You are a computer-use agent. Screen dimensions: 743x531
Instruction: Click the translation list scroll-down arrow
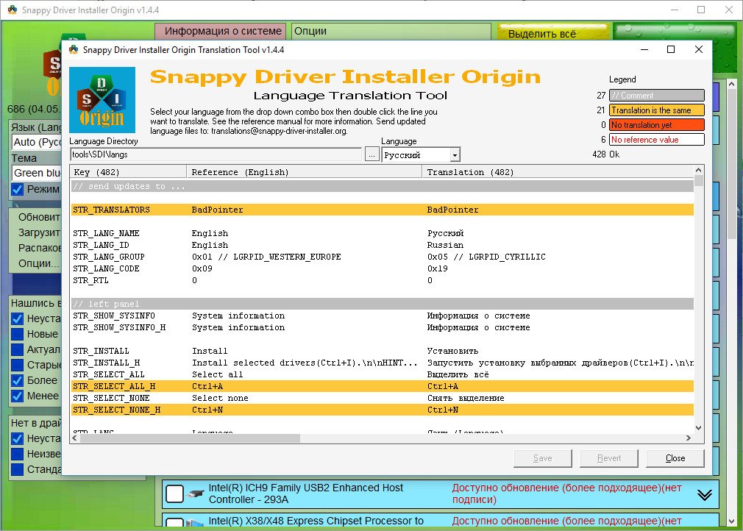[698, 428]
